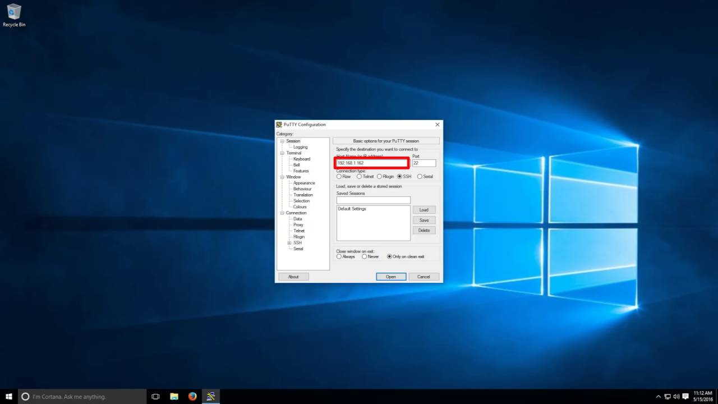Open the SSH category in tree
This screenshot has height=404, width=718.
click(297, 243)
